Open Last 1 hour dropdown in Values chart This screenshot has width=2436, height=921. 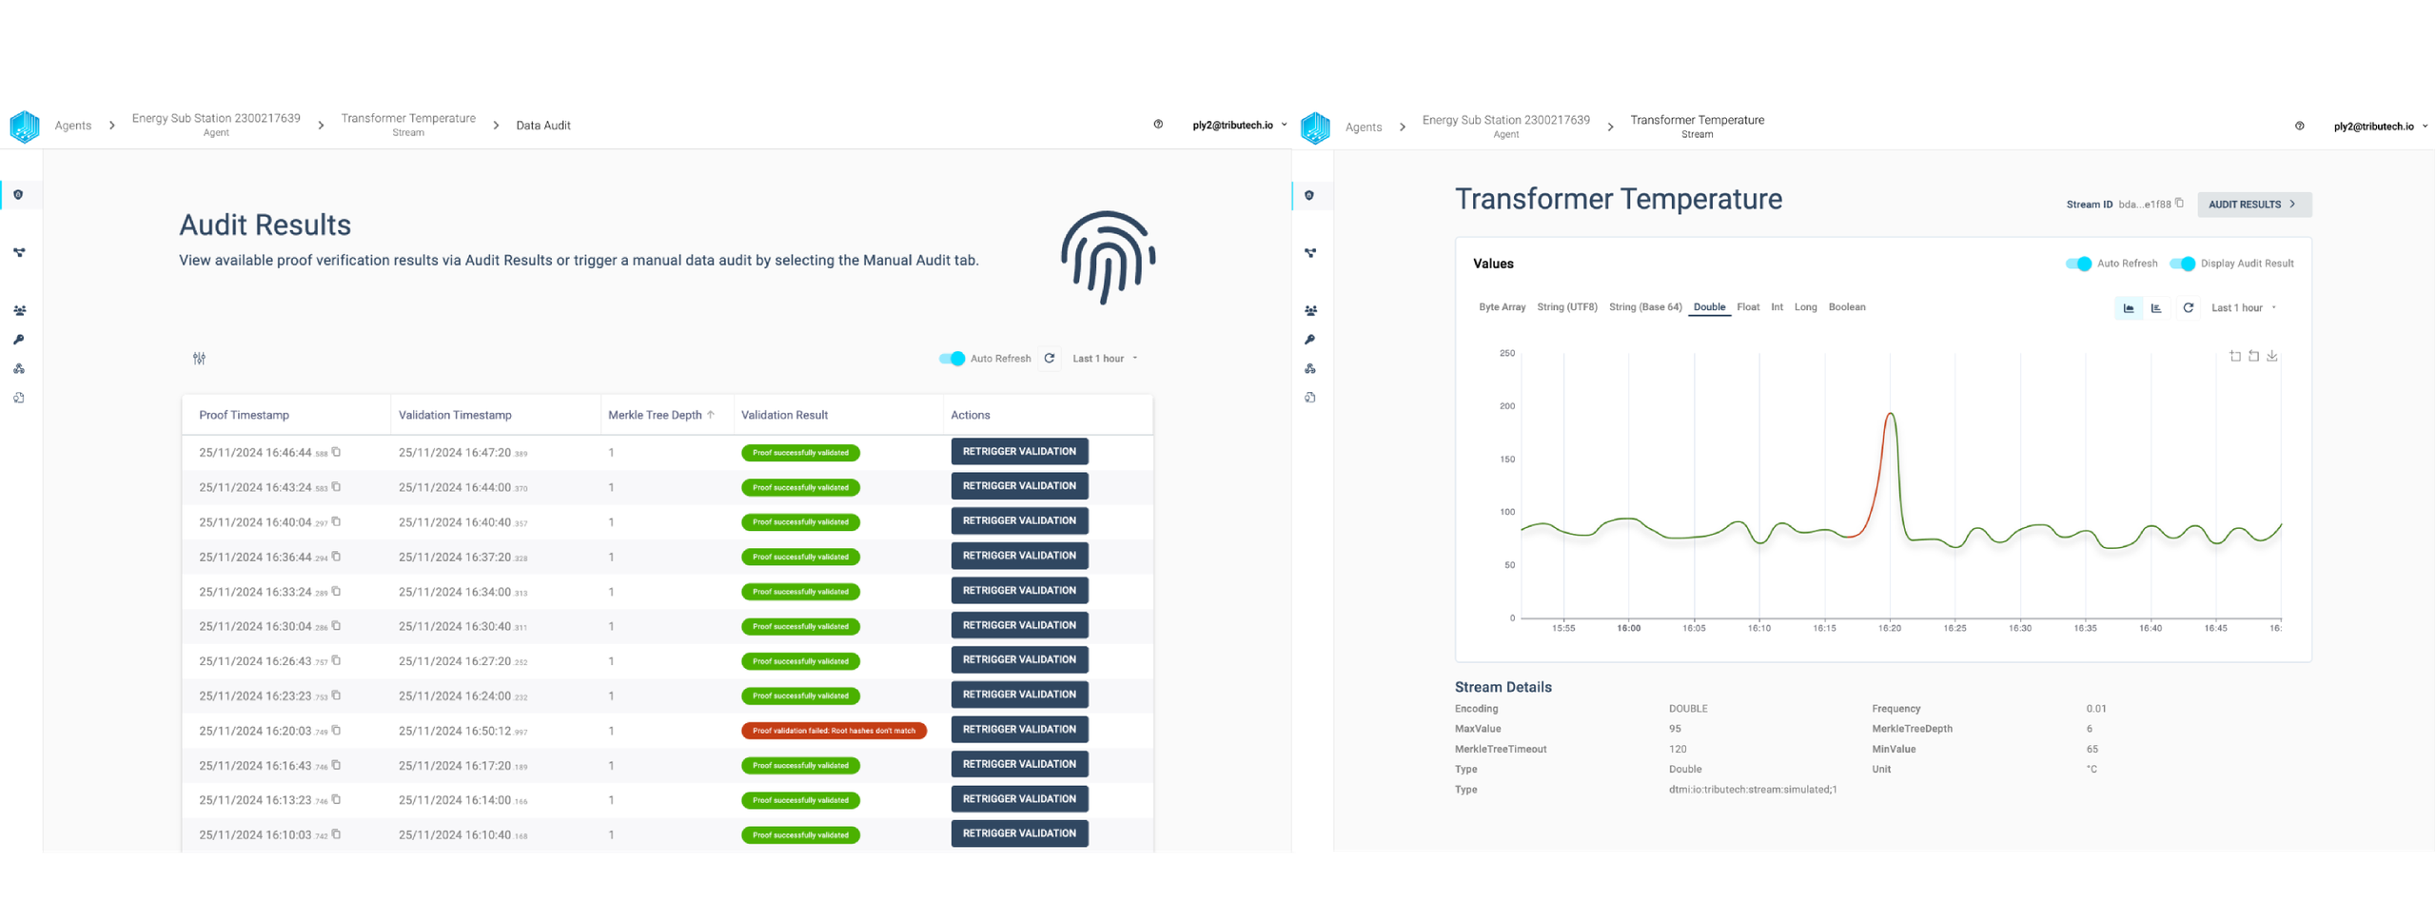tap(2243, 308)
